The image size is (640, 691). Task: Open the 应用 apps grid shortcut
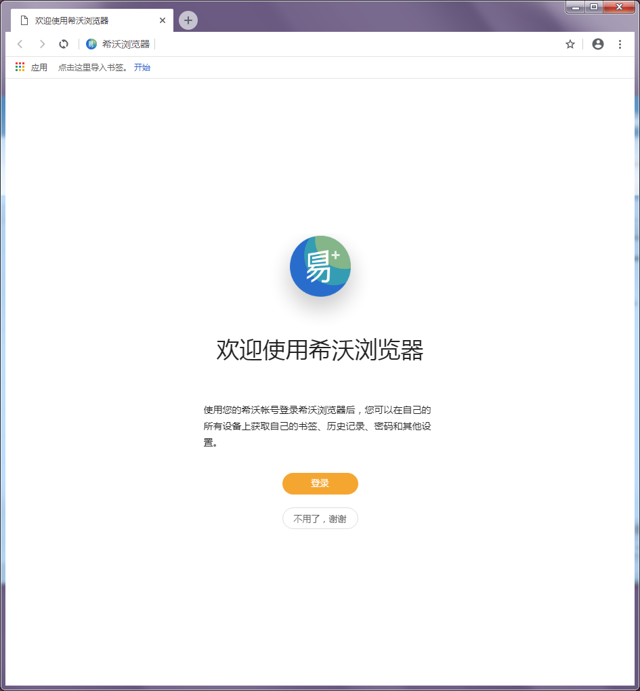[x=31, y=67]
